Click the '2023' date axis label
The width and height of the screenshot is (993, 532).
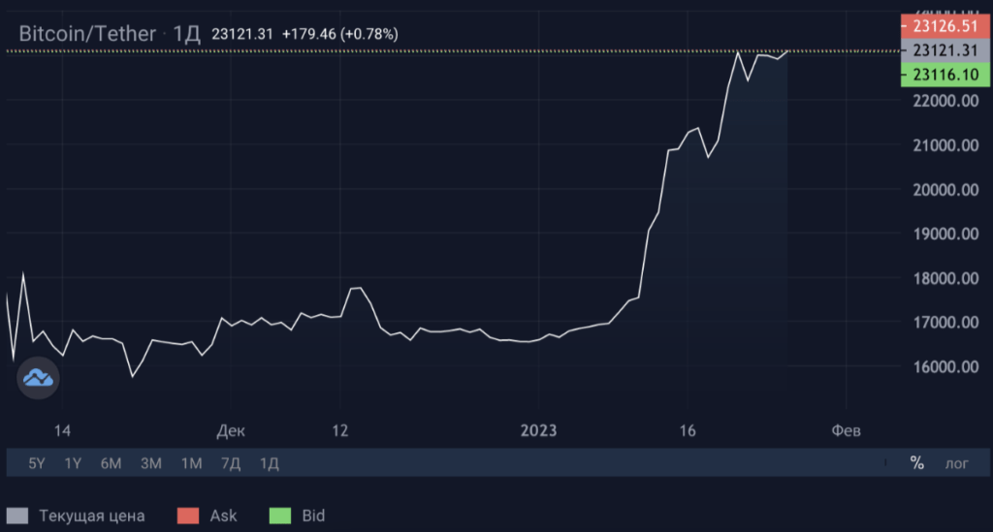[538, 431]
